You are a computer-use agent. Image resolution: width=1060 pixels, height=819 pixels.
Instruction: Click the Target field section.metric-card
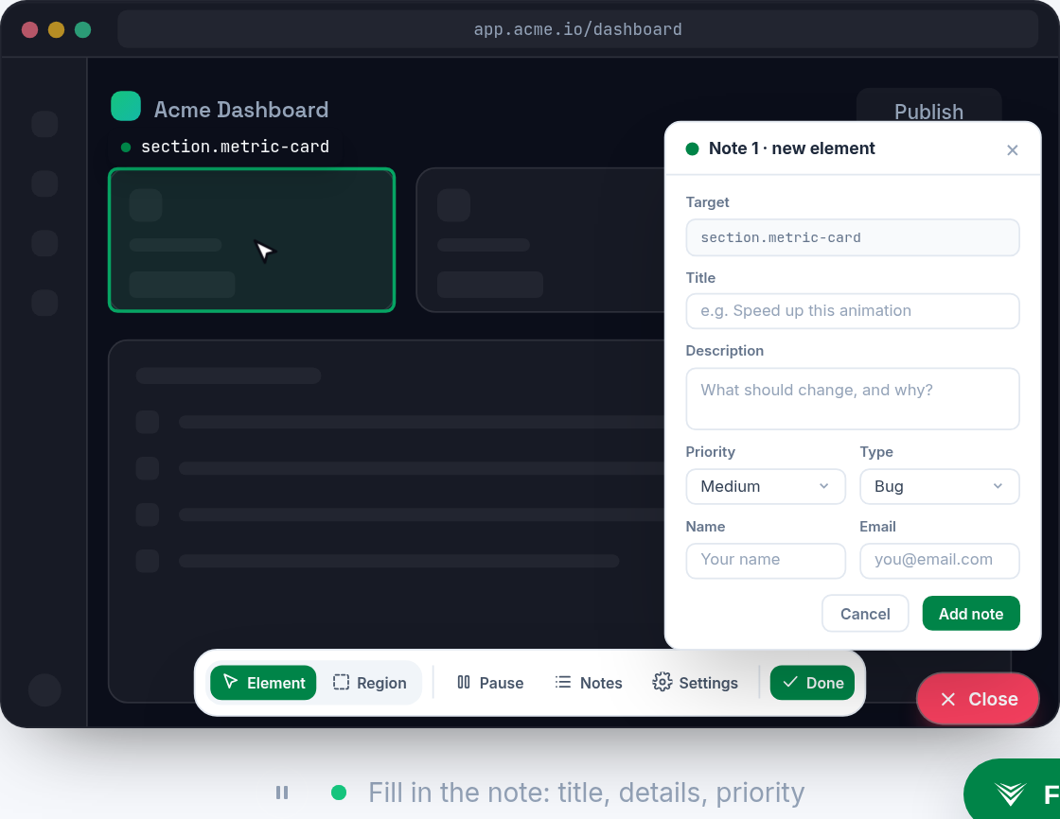[x=853, y=237]
